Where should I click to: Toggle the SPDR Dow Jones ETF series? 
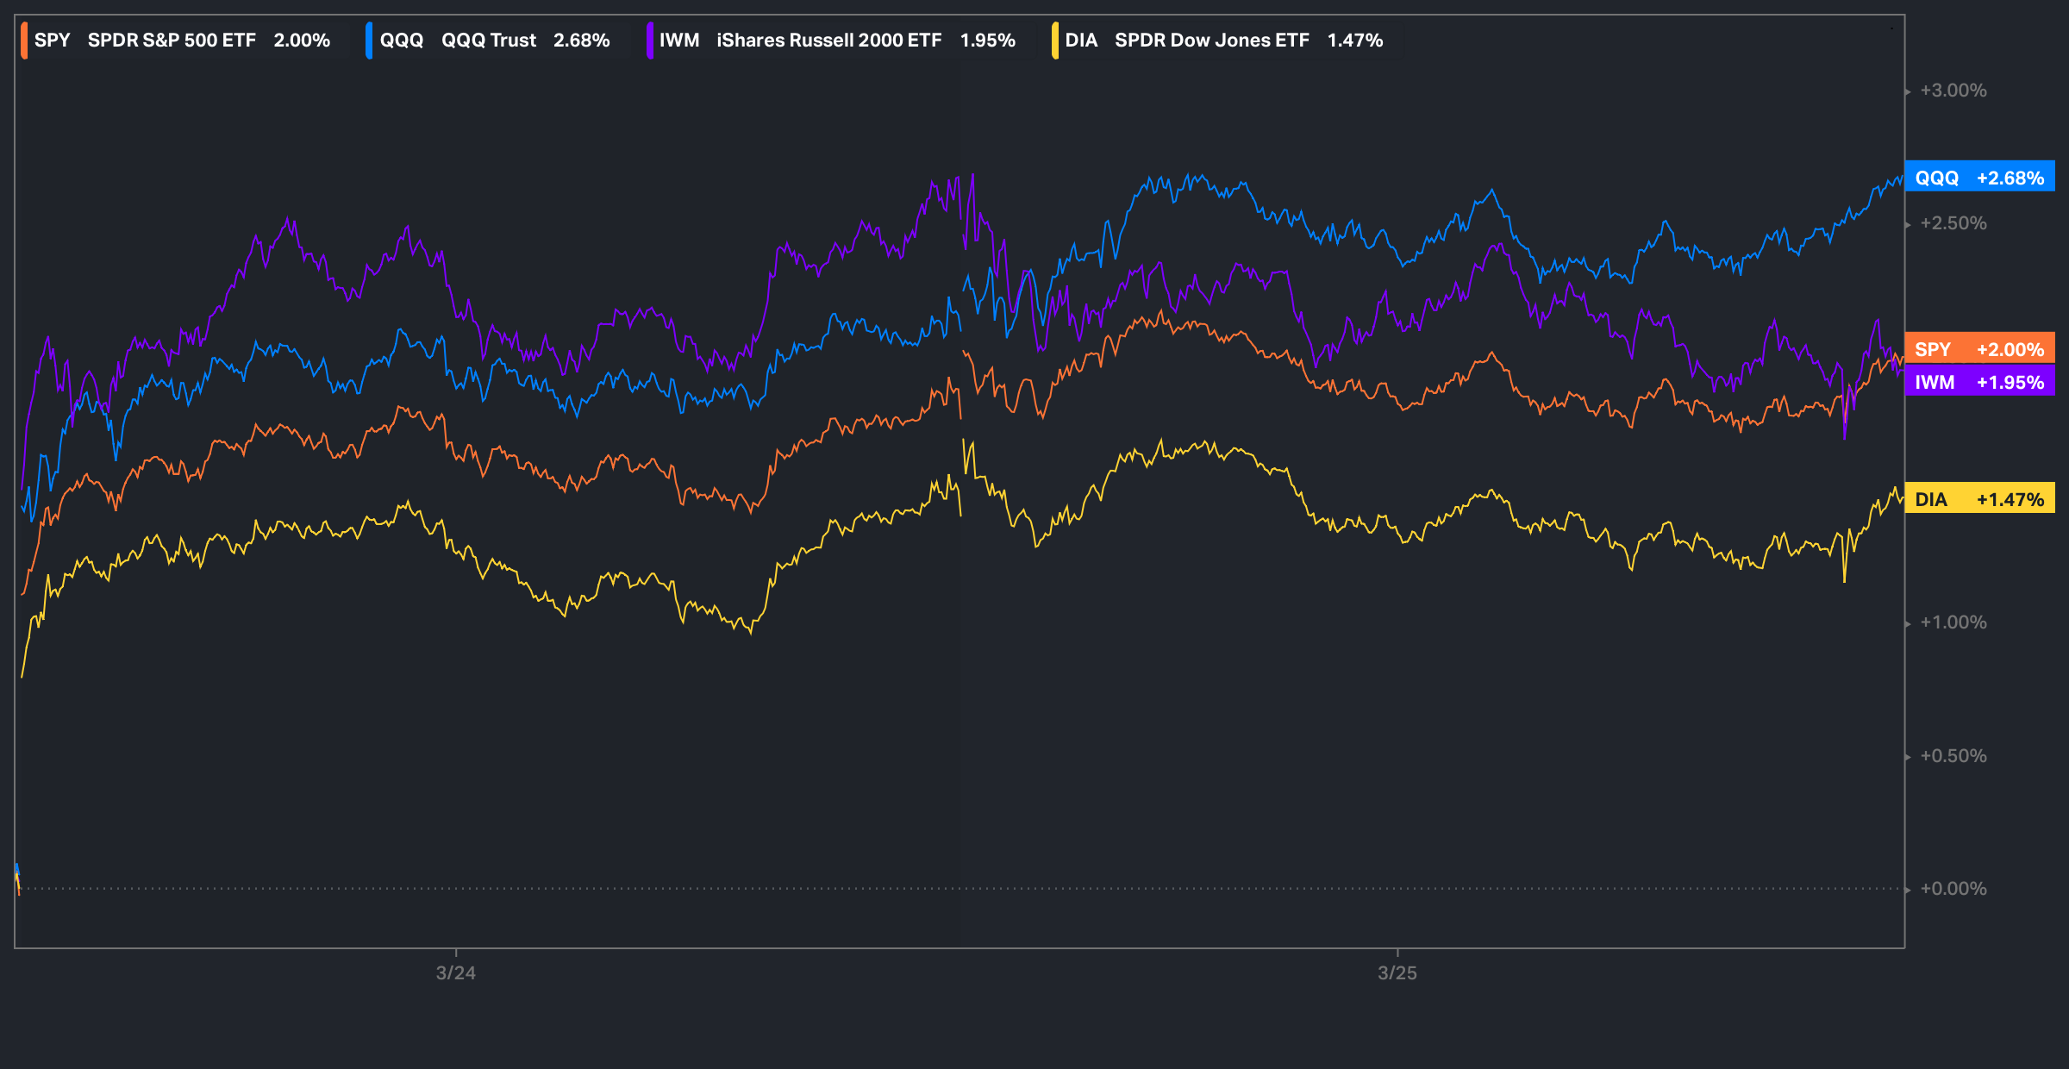click(1211, 41)
